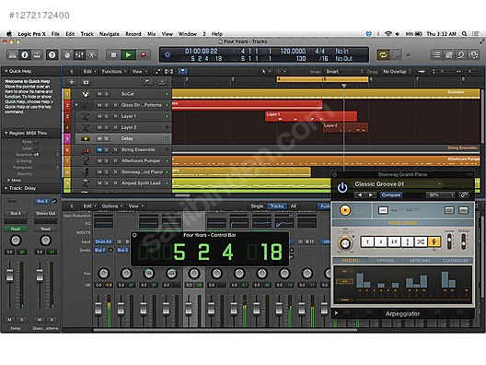Stop playback with the Stop button
The width and height of the screenshot is (486, 365).
[x=113, y=55]
